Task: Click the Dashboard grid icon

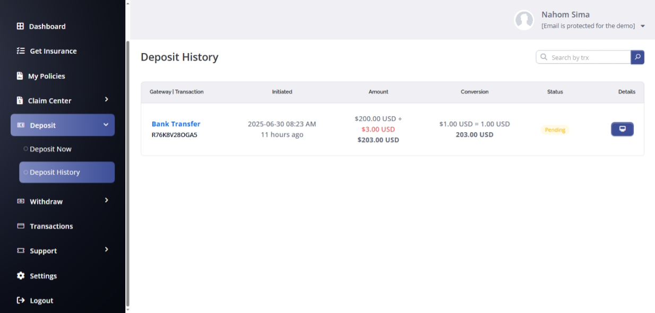Action: [20, 26]
